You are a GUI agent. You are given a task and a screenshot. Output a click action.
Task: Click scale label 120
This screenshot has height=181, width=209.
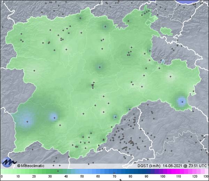click(x=195, y=176)
